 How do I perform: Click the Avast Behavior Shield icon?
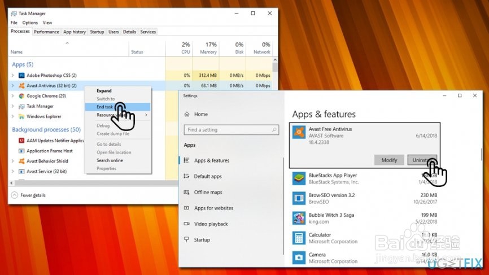point(21,161)
